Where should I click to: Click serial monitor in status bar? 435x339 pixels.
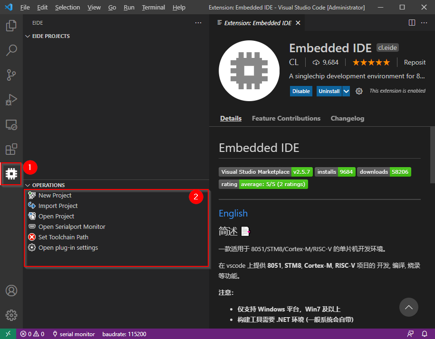(x=74, y=334)
